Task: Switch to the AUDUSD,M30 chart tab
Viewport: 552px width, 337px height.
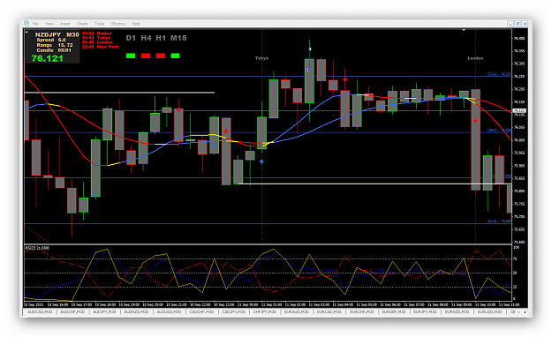Action: (170, 311)
